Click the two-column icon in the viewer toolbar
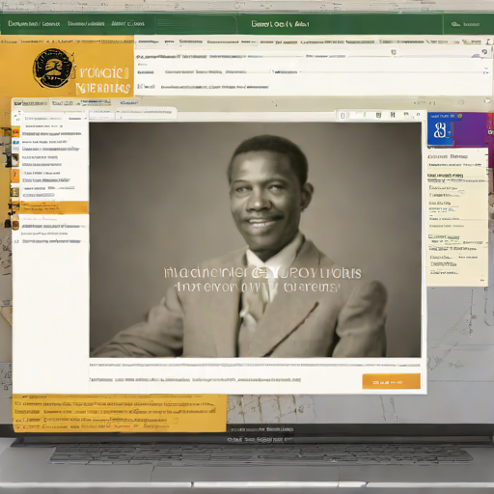The image size is (494, 494). click(x=393, y=115)
